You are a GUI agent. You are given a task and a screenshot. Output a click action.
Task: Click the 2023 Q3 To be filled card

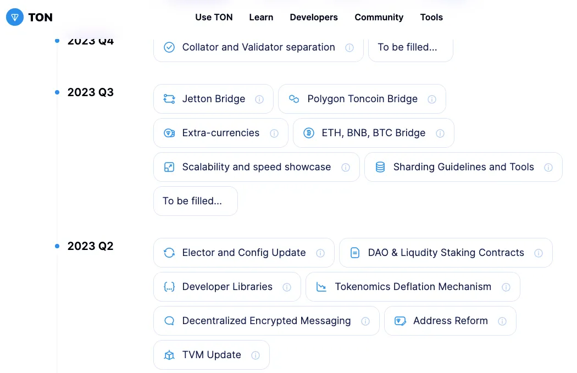(x=196, y=201)
